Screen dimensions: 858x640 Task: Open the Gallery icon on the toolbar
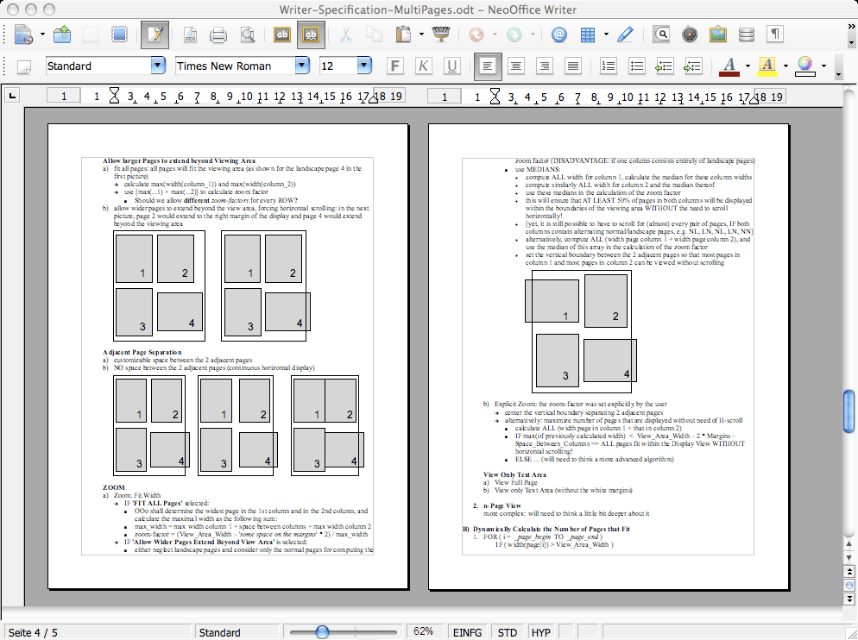pyautogui.click(x=717, y=35)
